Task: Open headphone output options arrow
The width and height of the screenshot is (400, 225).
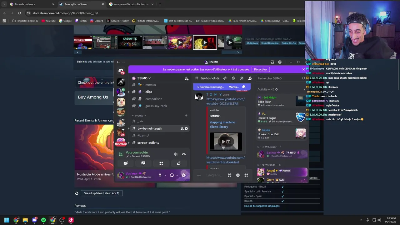Action: [177, 175]
